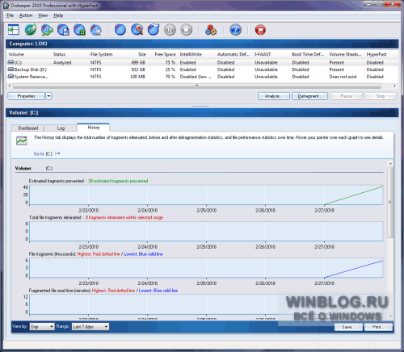Click the Analyzed status of (C:)
This screenshot has width=404, height=352.
pyautogui.click(x=62, y=62)
